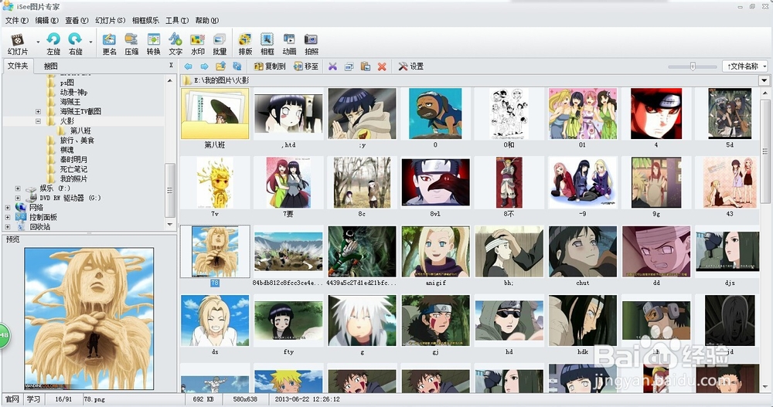Expand the DVD RW 驱动器 (G:) node
773x407 pixels.
click(18, 198)
